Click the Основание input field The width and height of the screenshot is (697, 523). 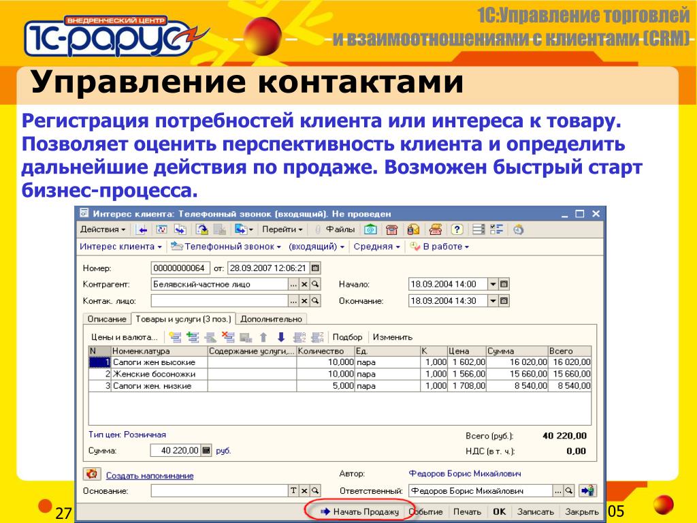(220, 491)
